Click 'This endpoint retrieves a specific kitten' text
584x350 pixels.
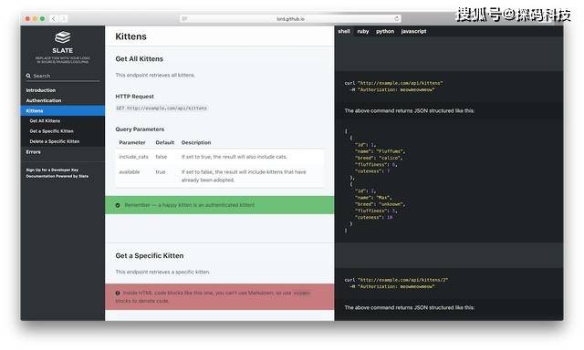coord(162,273)
